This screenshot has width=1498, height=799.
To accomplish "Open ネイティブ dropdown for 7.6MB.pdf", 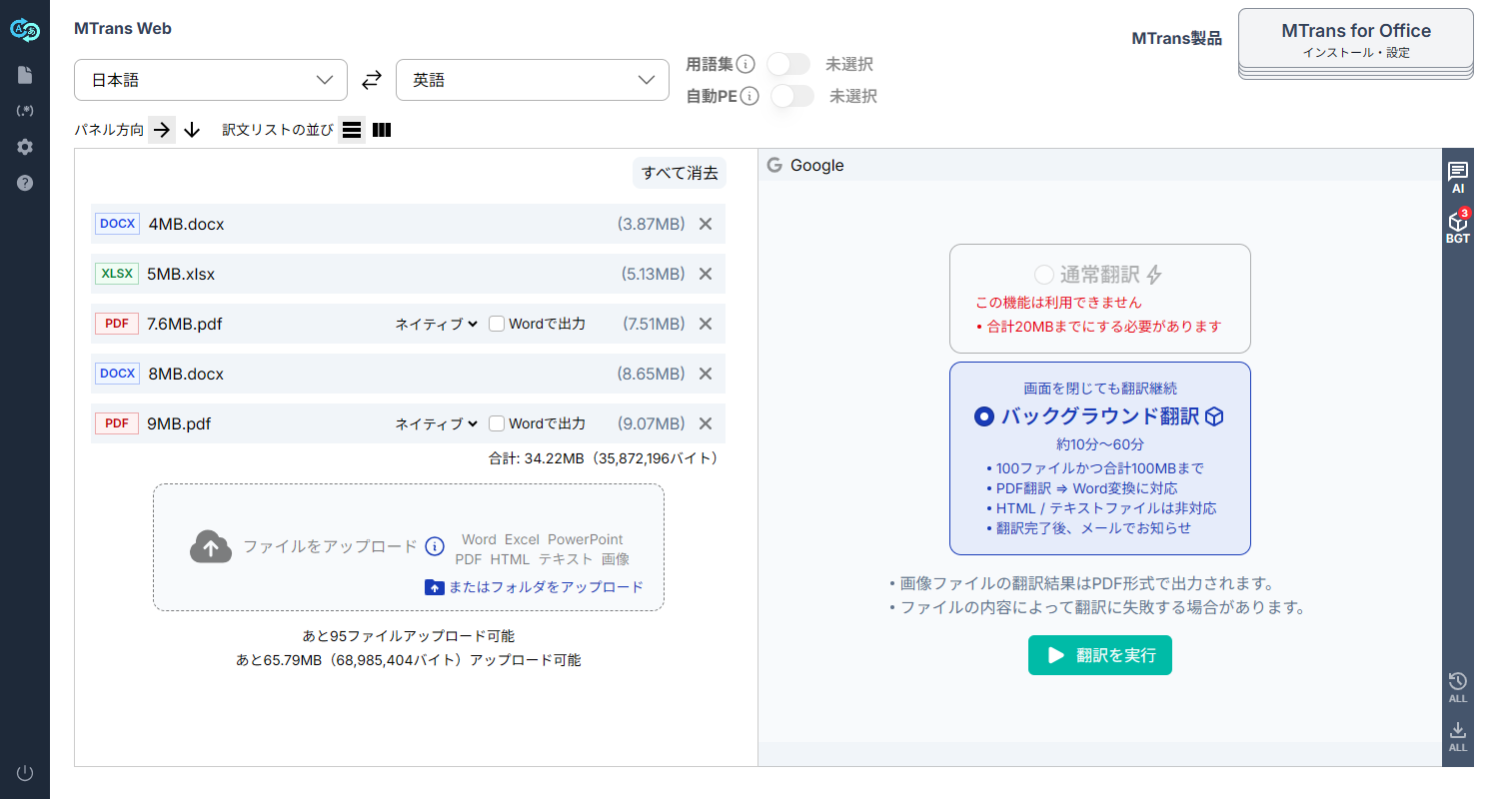I will click(x=437, y=324).
